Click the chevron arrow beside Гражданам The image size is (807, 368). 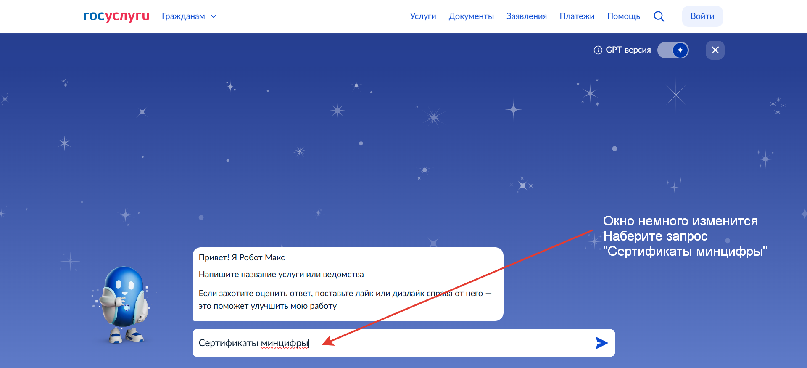pos(214,16)
